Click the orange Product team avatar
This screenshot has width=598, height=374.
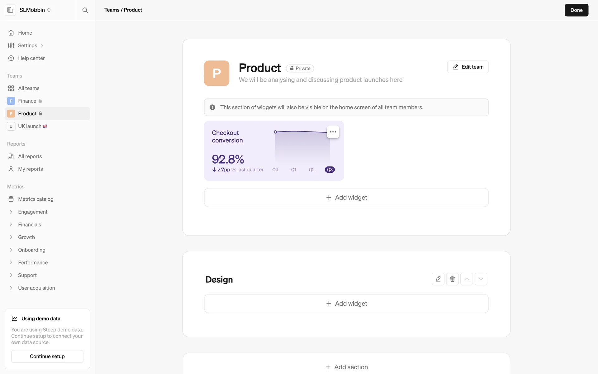tap(216, 73)
